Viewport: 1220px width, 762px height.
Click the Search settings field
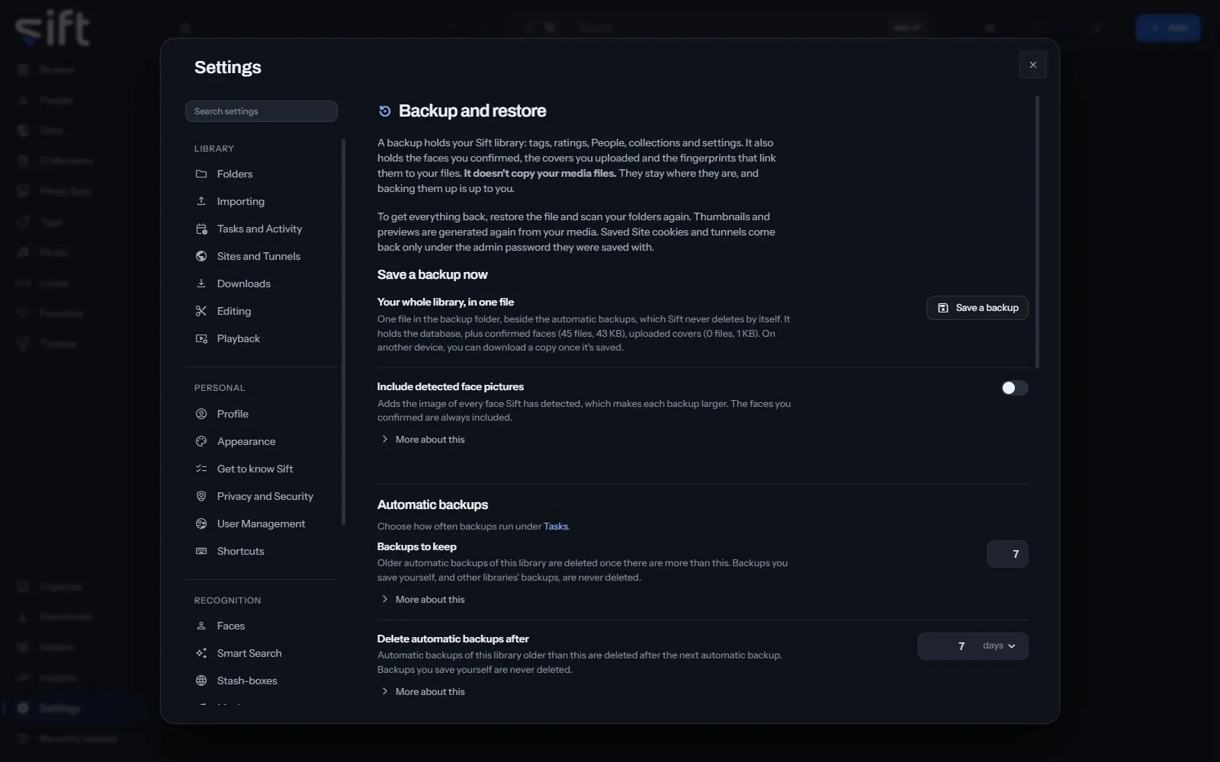click(262, 111)
